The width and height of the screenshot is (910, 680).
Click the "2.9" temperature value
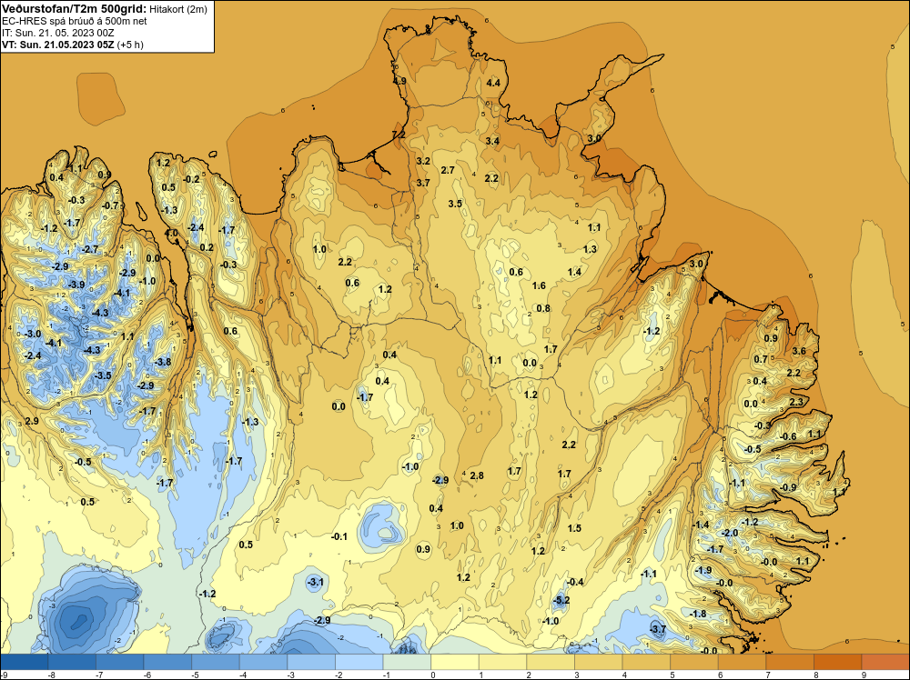pyautogui.click(x=32, y=421)
